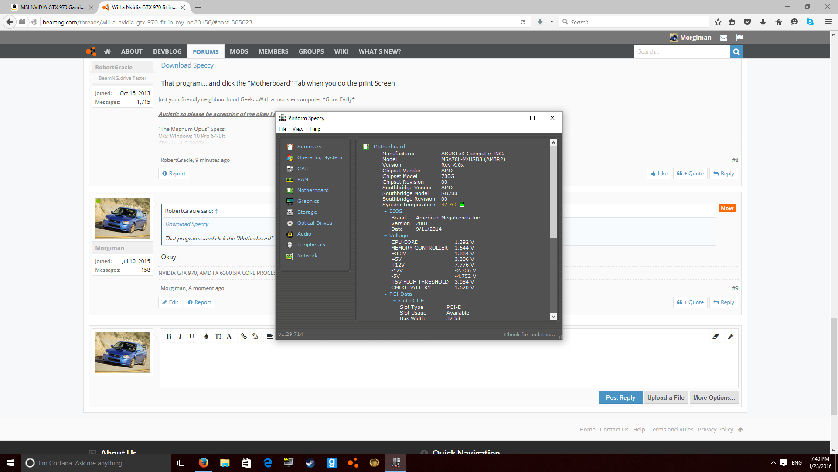838x472 pixels.
Task: Open Network section in Speccy
Action: [307, 256]
